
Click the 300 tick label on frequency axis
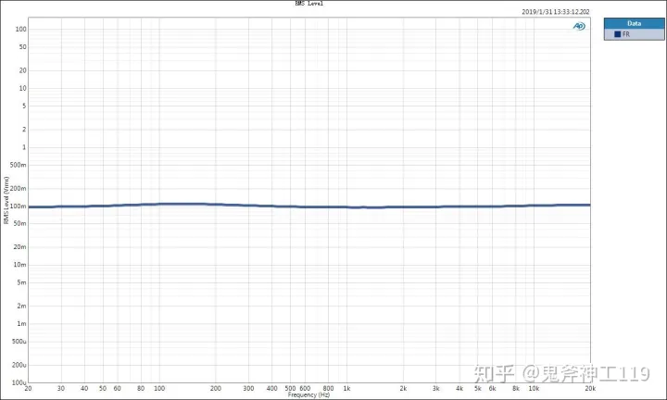coord(248,389)
